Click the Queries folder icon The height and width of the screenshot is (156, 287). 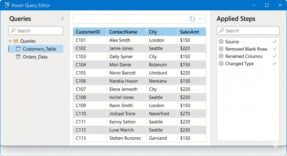[16, 41]
